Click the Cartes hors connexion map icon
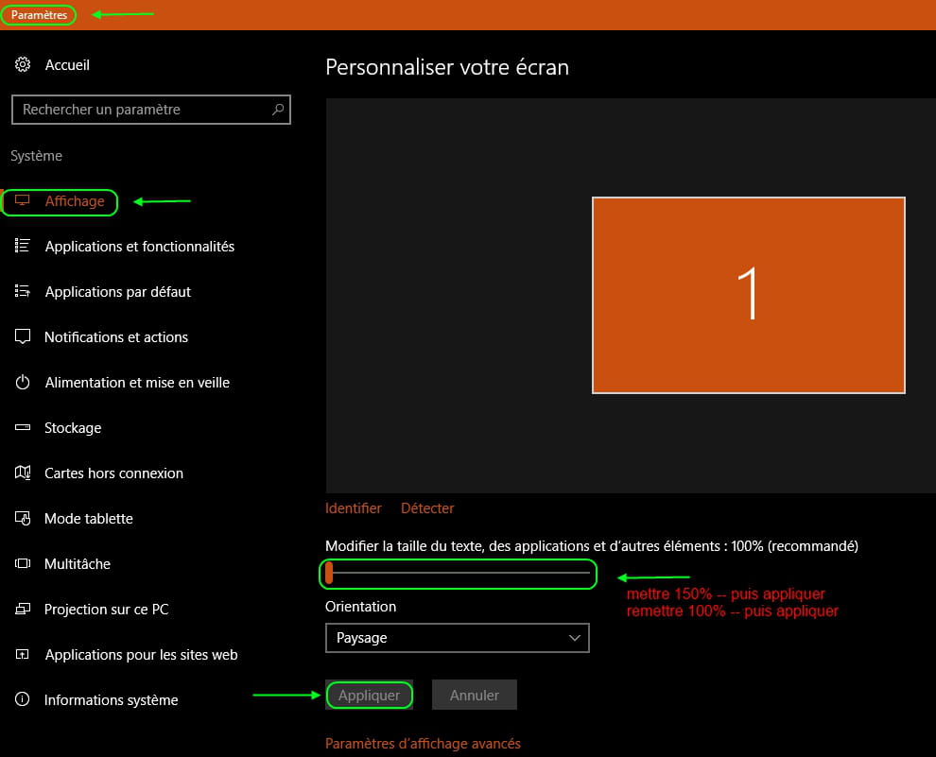936x757 pixels. pos(22,473)
